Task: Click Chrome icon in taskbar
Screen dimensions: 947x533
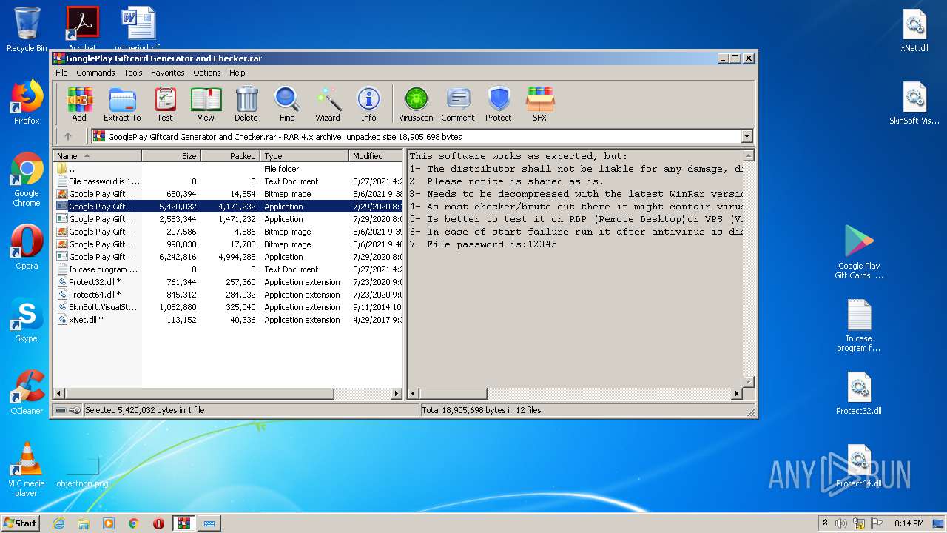Action: 133,523
